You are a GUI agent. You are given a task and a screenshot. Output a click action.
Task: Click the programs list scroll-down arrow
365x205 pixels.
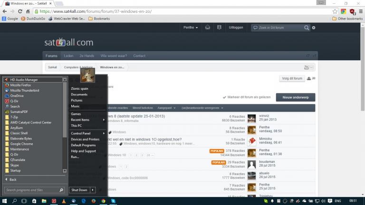click(x=65, y=171)
